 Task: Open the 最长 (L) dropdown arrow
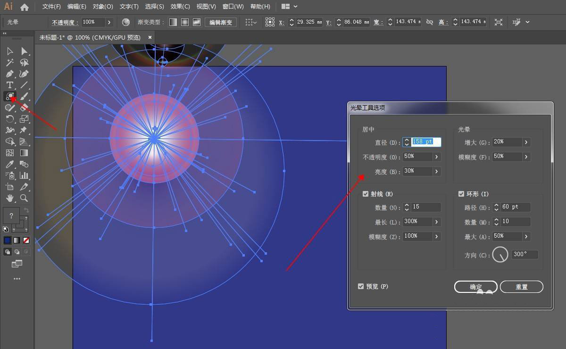point(437,222)
